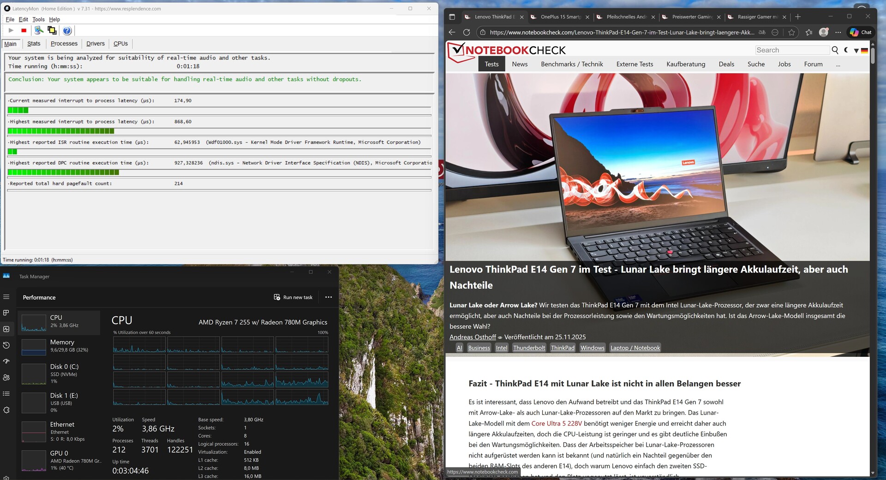This screenshot has height=480, width=886.
Task: Open Notebookcheck Deals nav item
Action: pyautogui.click(x=726, y=64)
